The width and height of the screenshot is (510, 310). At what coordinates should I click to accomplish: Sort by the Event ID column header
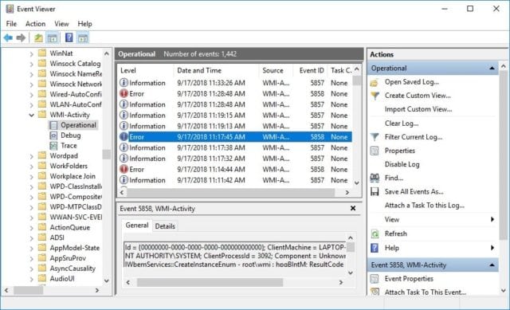tap(311, 70)
